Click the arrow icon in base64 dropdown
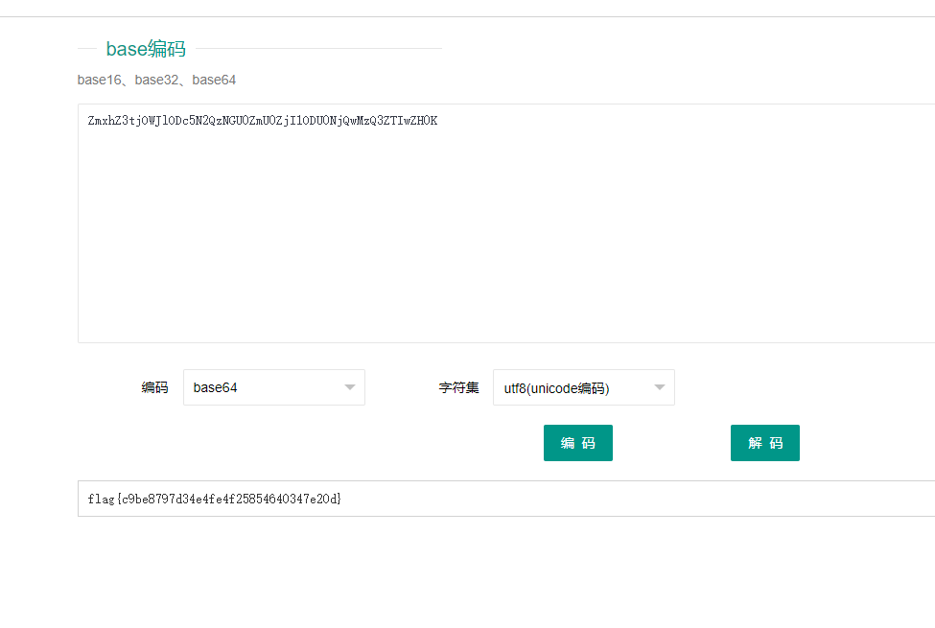The width and height of the screenshot is (935, 628). (350, 387)
